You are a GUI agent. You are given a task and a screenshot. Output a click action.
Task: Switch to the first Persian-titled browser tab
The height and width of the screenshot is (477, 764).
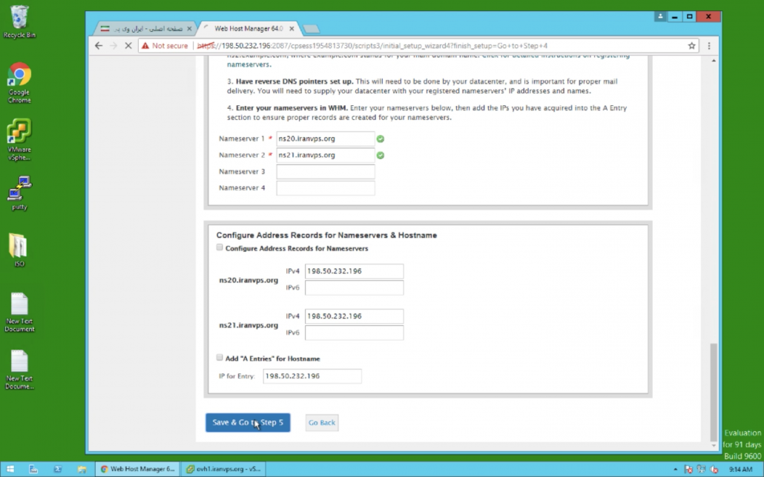pyautogui.click(x=146, y=28)
